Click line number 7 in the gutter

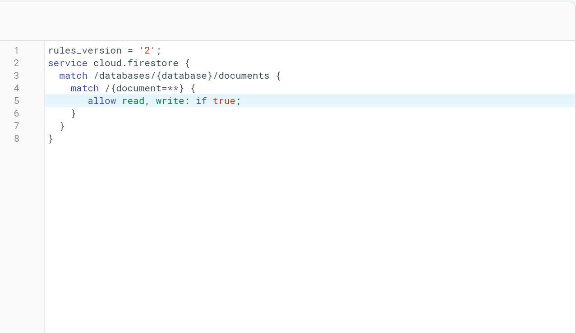click(x=17, y=126)
